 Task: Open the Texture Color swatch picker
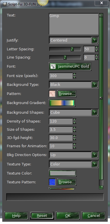(x=63, y=173)
